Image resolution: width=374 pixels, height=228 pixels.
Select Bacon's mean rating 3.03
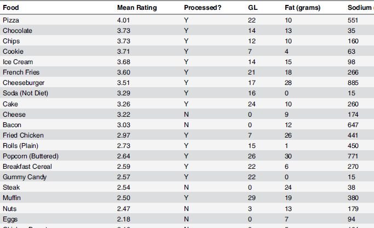coord(124,125)
